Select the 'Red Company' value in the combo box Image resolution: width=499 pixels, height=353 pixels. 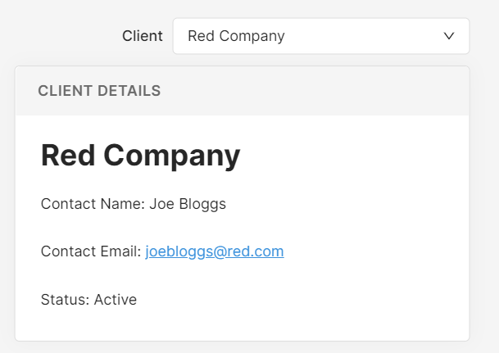point(236,36)
